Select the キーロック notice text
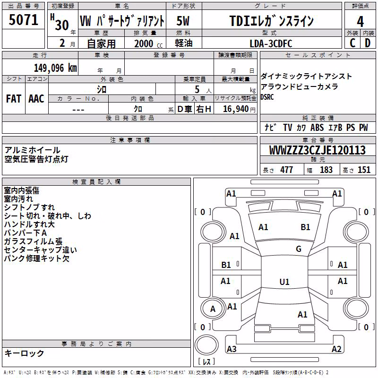 [x=25, y=353]
